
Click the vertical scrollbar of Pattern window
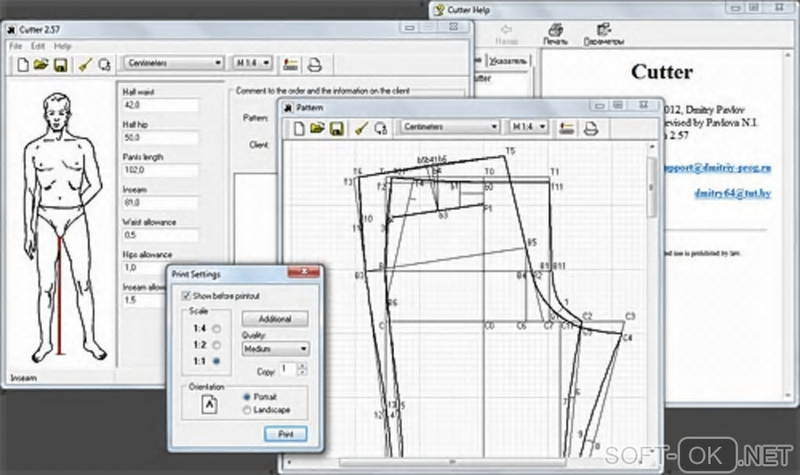coord(652,299)
